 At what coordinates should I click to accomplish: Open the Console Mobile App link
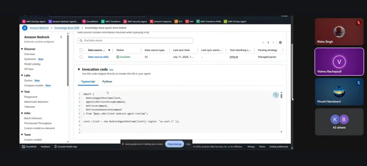coord(66,147)
